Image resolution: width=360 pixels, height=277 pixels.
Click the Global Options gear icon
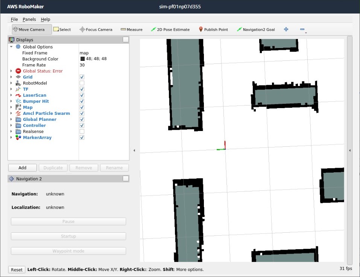click(18, 47)
